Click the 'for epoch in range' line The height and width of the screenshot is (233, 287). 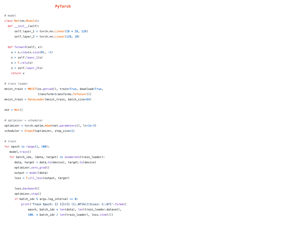(27, 146)
